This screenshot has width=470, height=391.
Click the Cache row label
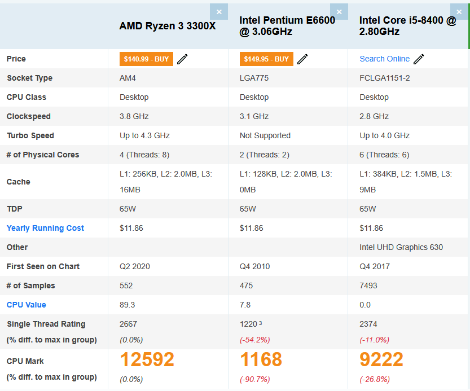point(18,182)
